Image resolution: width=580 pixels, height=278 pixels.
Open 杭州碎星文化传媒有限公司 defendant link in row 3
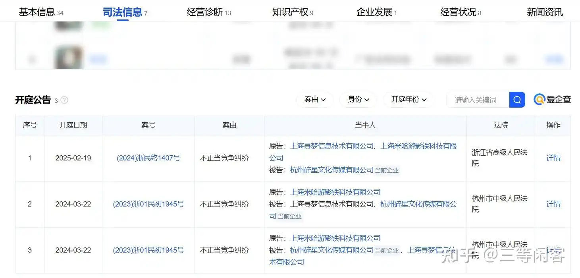pos(332,250)
